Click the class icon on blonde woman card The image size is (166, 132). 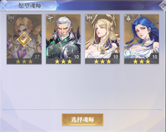(90, 18)
